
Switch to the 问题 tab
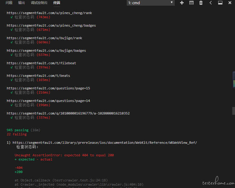9,3
